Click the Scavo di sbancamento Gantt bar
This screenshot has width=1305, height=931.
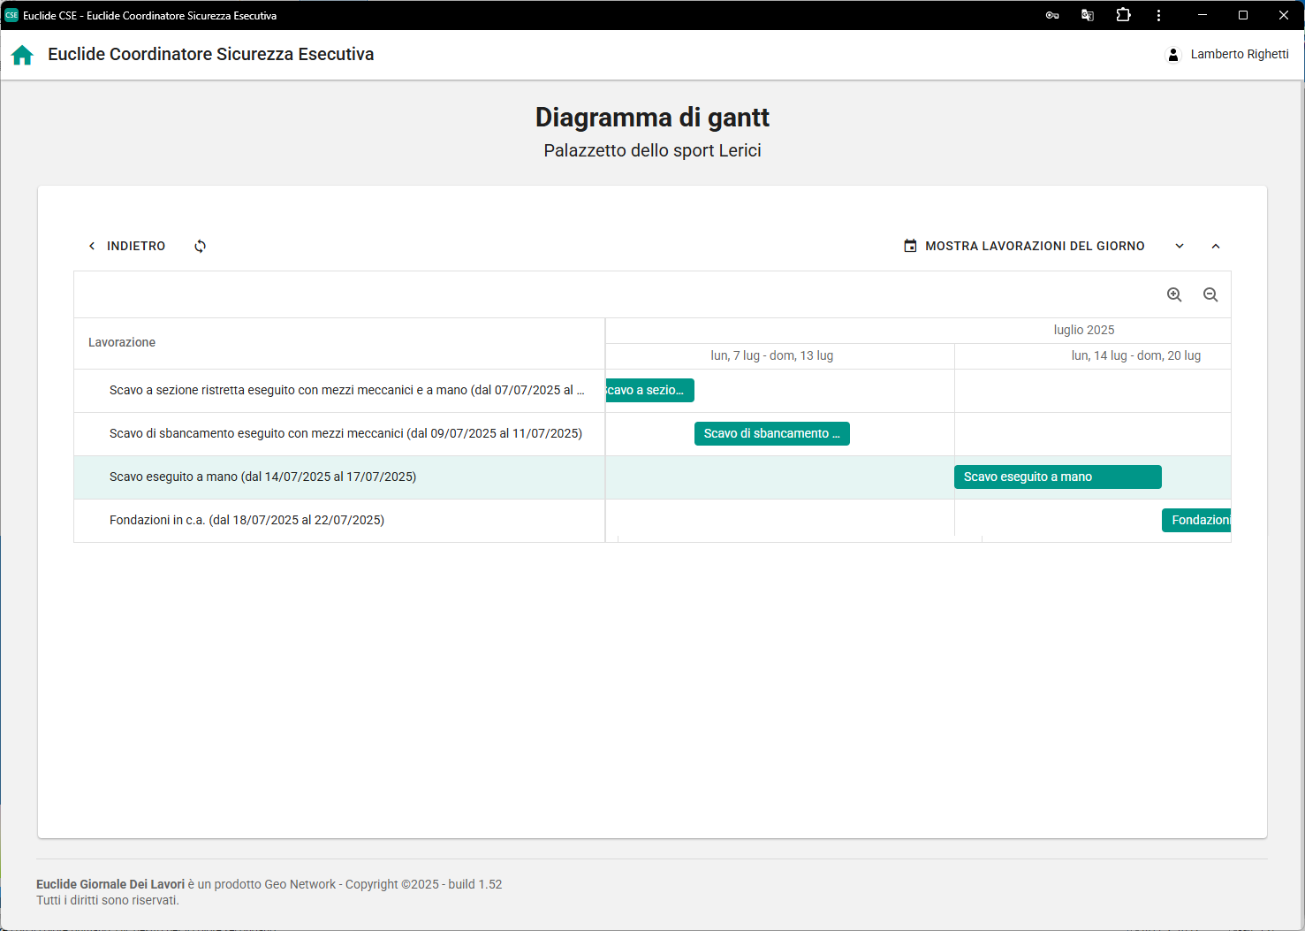click(x=771, y=434)
